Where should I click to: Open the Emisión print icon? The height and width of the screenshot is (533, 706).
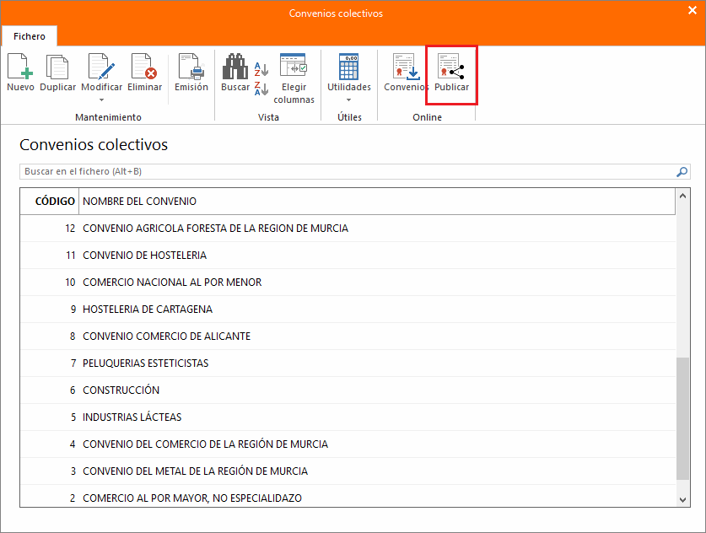(191, 67)
